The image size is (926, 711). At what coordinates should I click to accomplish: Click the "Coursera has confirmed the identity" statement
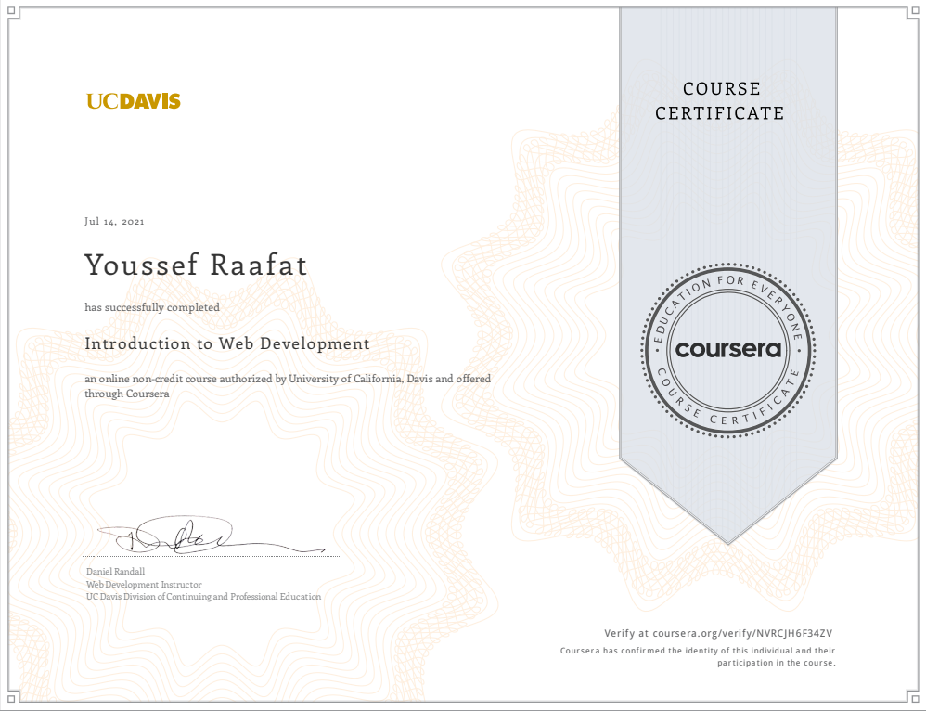click(698, 656)
